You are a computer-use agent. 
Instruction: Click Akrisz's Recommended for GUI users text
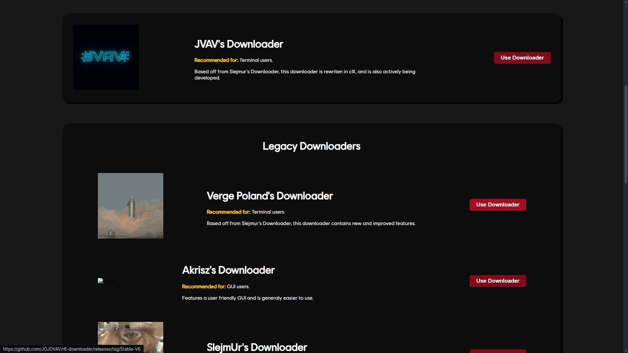[216, 287]
